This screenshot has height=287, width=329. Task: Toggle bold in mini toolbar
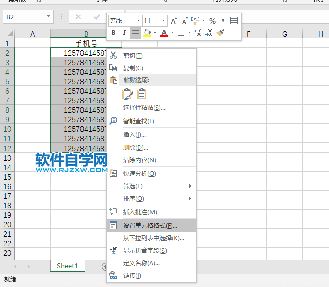(x=113, y=33)
